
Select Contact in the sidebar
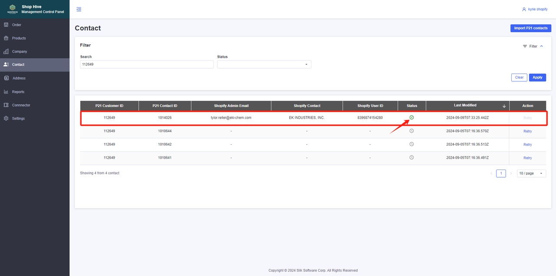click(35, 65)
